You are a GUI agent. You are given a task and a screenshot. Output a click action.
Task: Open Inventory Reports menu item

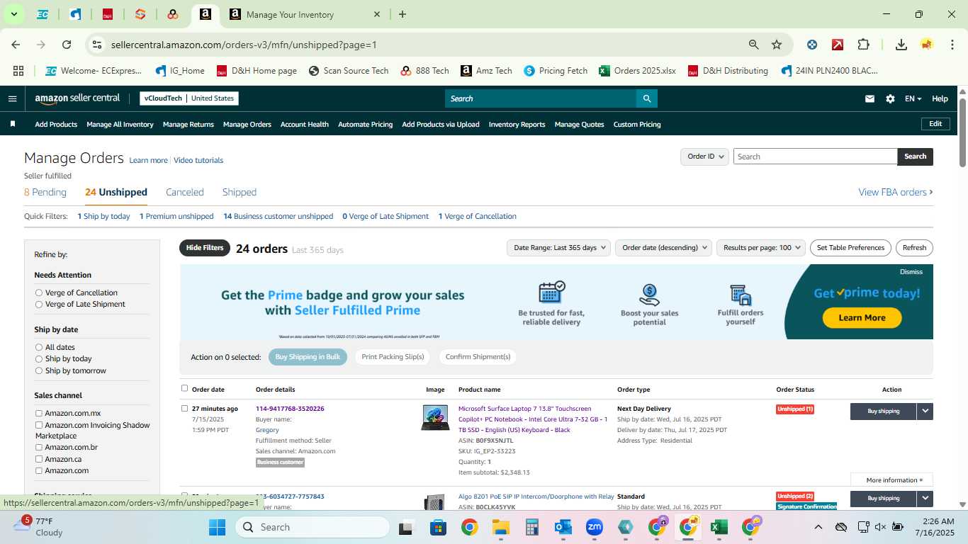coord(517,124)
